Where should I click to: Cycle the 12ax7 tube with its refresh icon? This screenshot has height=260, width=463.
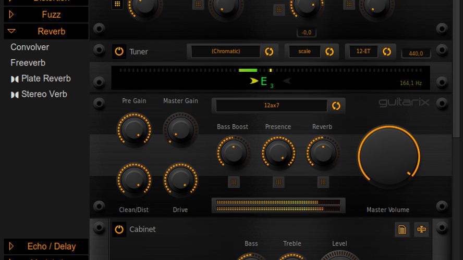coord(336,106)
